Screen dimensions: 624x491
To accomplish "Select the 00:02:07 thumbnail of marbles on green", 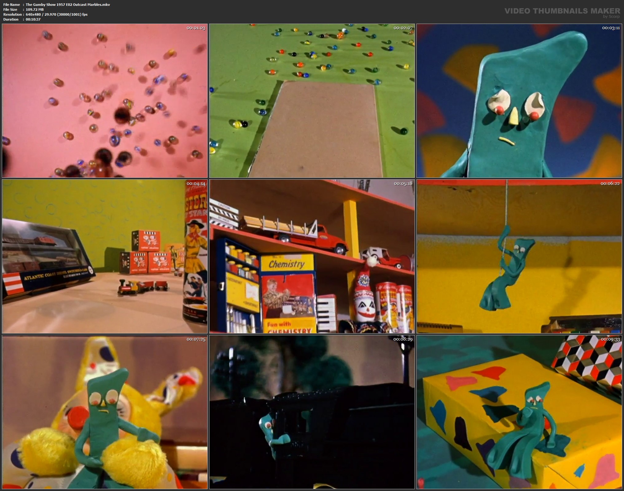I will pyautogui.click(x=312, y=101).
